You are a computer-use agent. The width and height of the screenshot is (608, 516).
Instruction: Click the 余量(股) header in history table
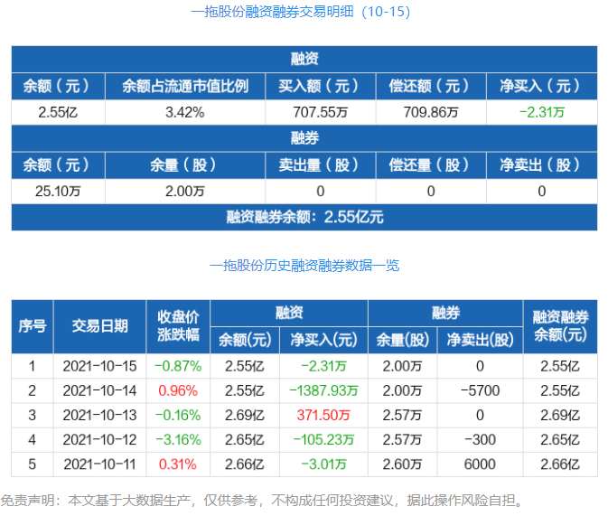tap(403, 341)
